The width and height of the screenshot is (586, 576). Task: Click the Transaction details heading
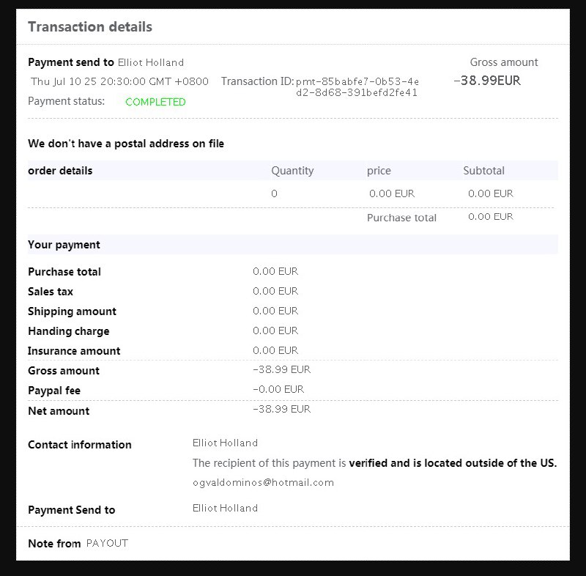pyautogui.click(x=90, y=27)
